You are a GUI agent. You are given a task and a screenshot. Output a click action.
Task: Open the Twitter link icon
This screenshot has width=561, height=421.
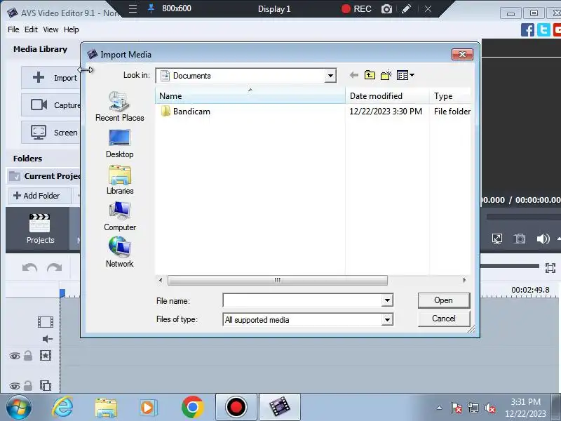pos(543,29)
